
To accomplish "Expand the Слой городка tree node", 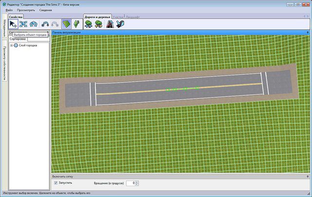I will [11, 45].
